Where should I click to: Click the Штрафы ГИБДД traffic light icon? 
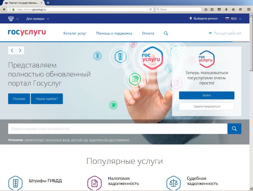coord(15,183)
